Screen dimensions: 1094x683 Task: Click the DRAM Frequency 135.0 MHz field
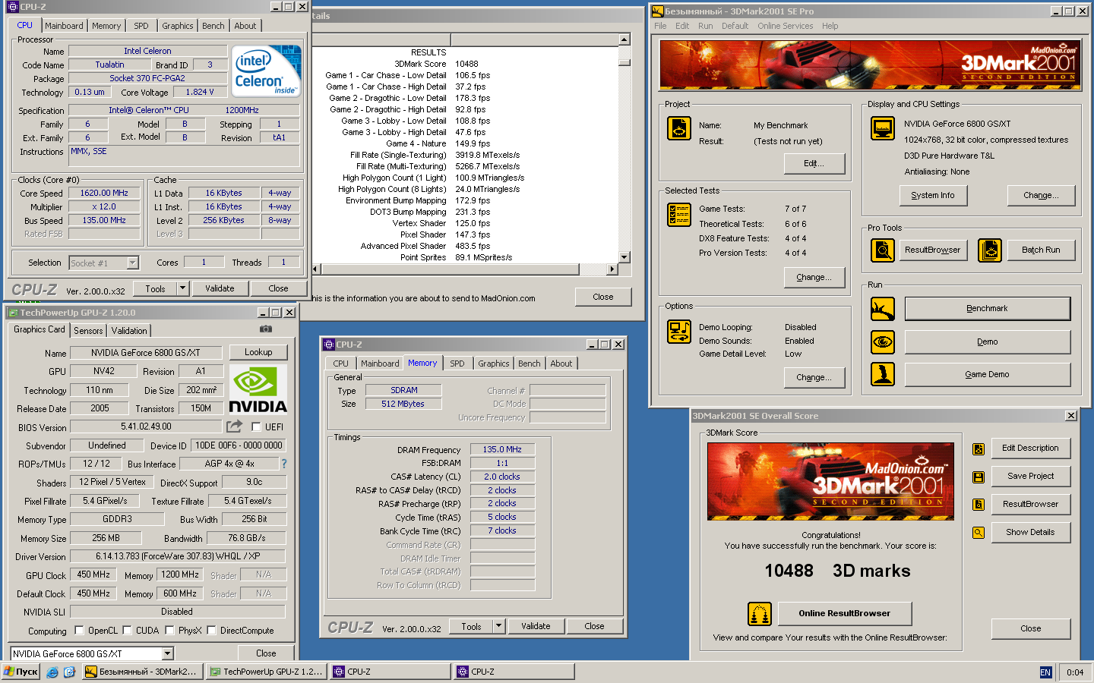tap(502, 449)
